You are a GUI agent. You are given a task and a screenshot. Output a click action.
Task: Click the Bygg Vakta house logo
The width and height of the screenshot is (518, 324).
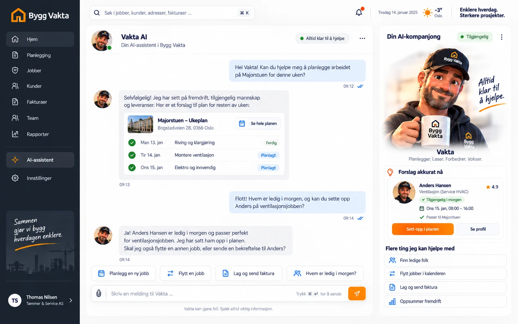coord(18,15)
